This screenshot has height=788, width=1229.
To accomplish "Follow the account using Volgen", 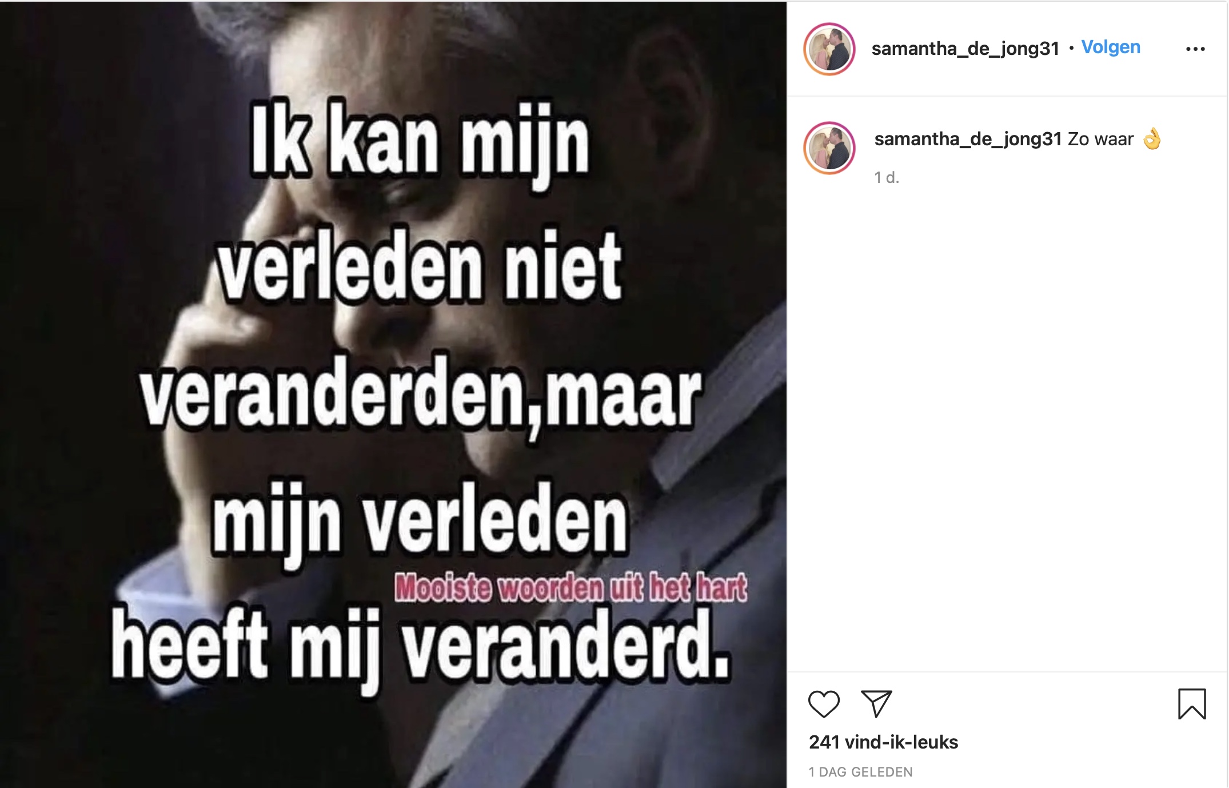I will tap(1111, 47).
